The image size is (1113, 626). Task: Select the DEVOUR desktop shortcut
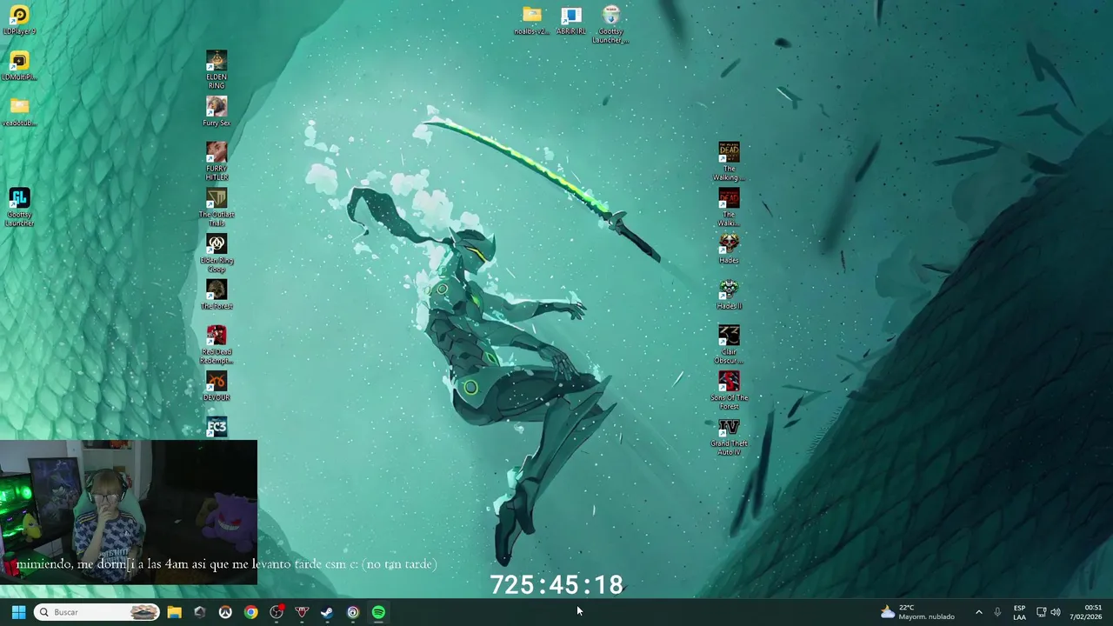click(217, 387)
